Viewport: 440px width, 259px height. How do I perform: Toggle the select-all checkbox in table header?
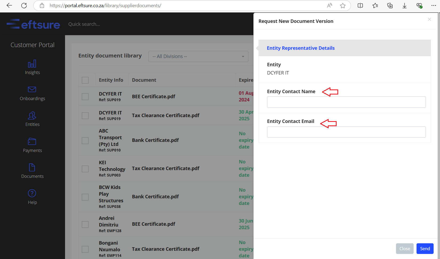click(x=85, y=80)
